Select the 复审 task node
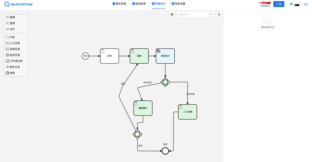 (139, 56)
